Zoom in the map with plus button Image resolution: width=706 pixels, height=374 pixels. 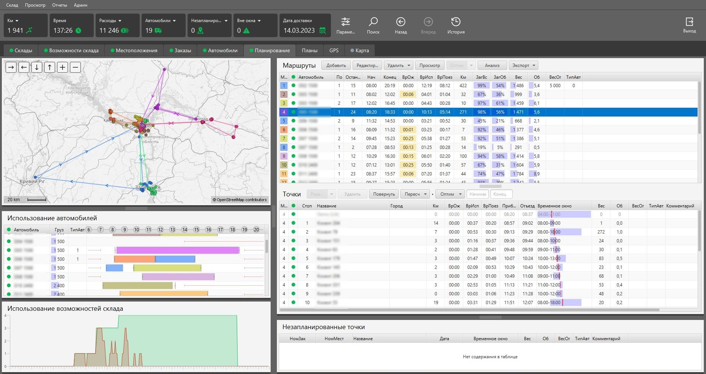tap(63, 67)
